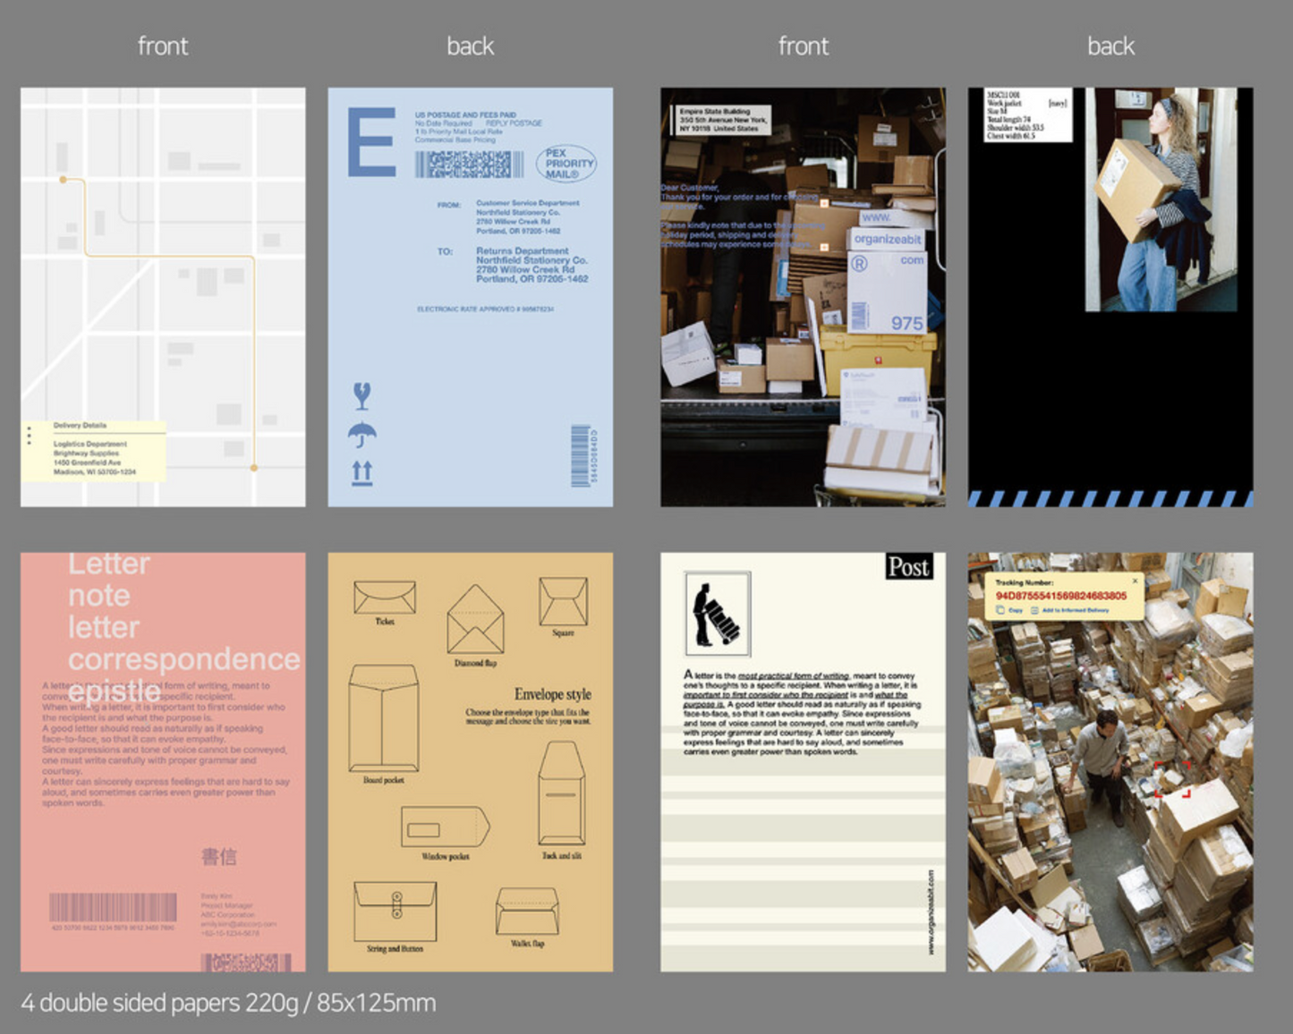Click the 'Dear Customer' message text
Viewport: 1293px width, 1034px height.
743,216
